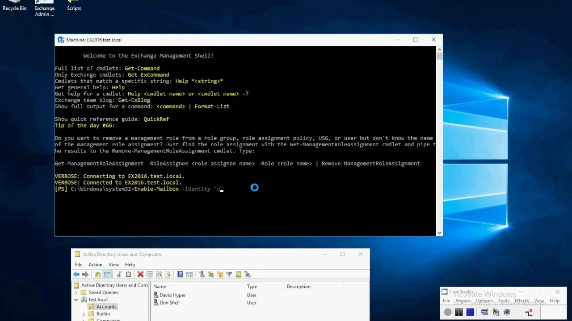
Task: Expand the Builtin container
Action: [x=84, y=314]
